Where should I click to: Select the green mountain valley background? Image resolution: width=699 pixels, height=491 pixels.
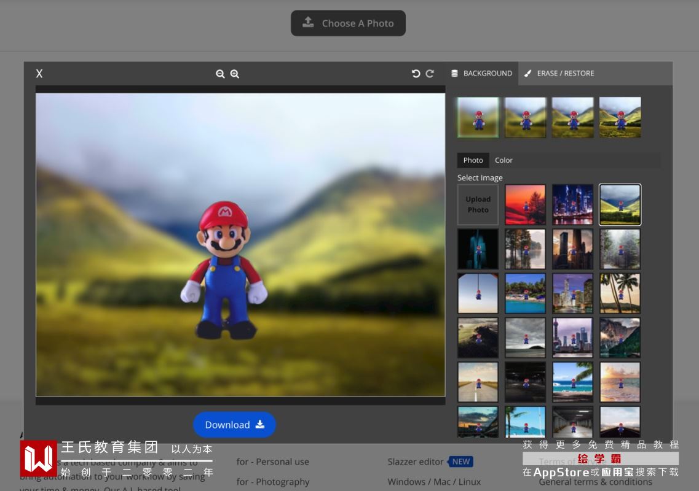[620, 205]
